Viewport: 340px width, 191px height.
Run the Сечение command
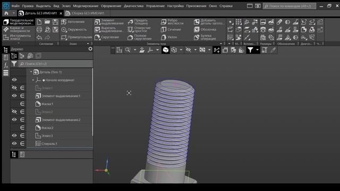coord(171,30)
